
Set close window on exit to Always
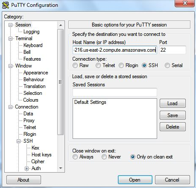(75, 157)
